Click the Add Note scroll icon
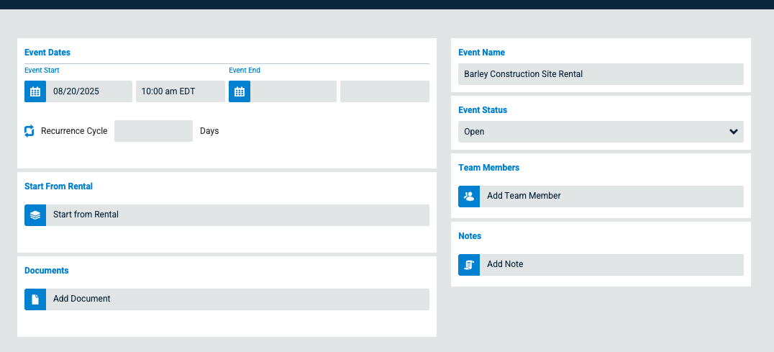Screen dimensions: 774x352 (x=469, y=265)
